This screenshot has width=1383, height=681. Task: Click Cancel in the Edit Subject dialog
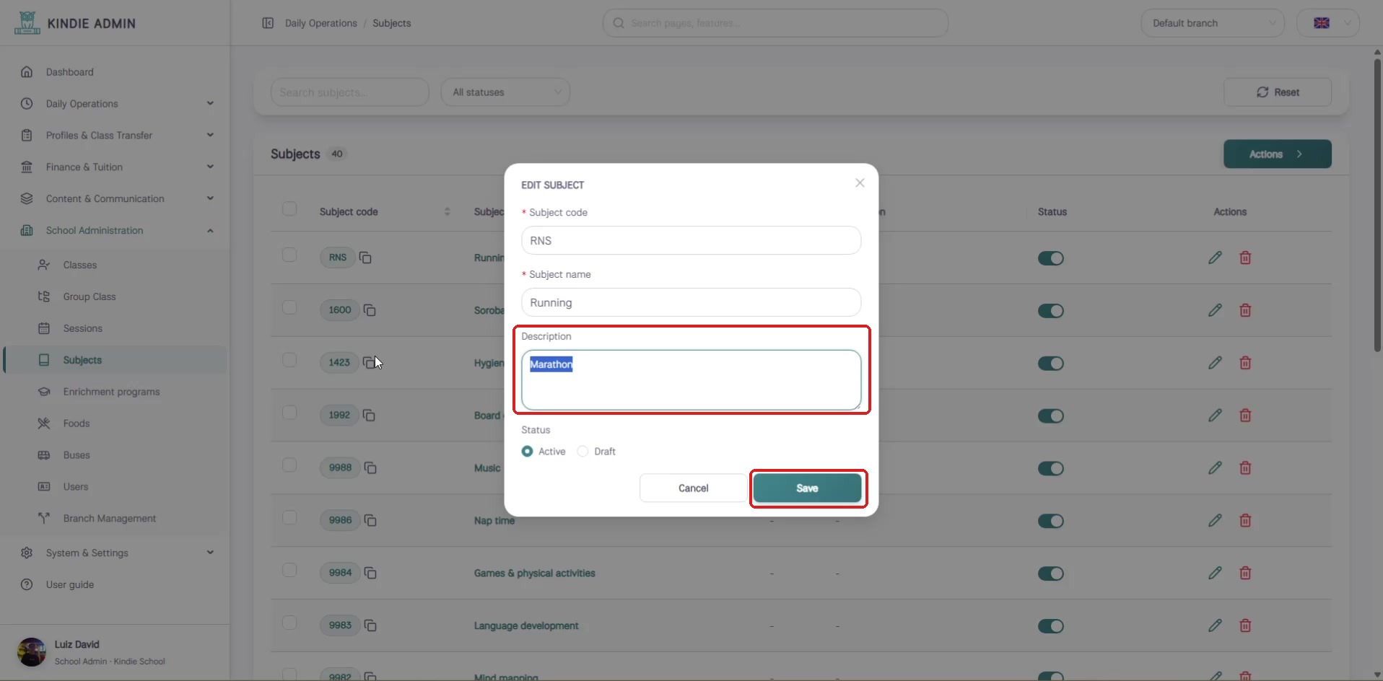693,488
